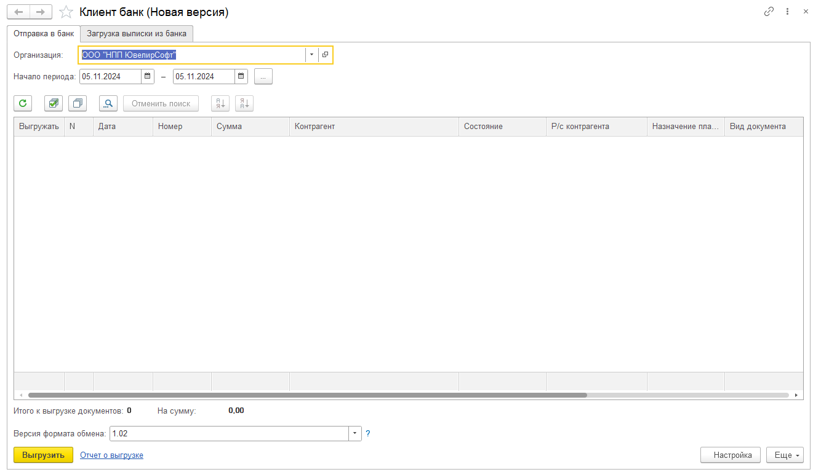Go forward with the right arrow button
Screen dimensions: 813x472
(x=41, y=12)
